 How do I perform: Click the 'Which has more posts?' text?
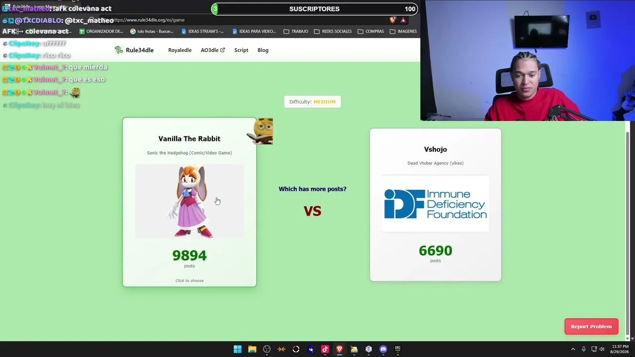coord(313,189)
